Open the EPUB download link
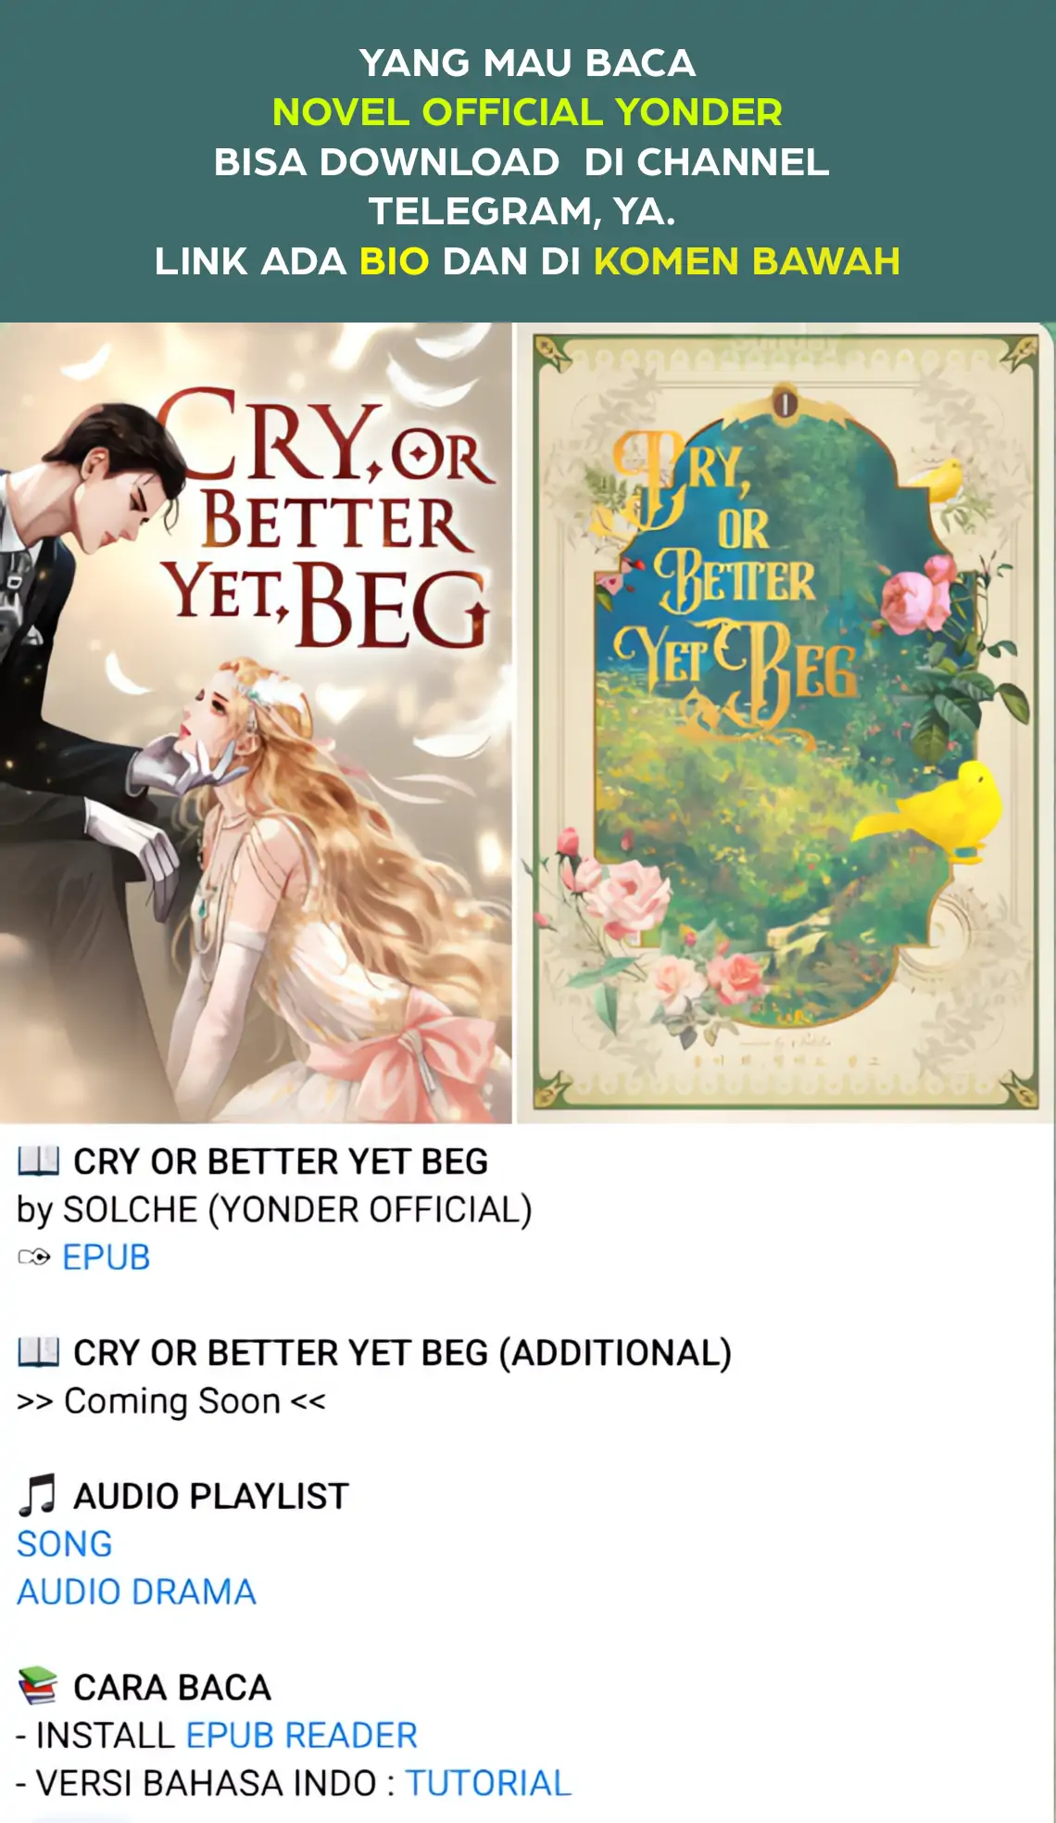The image size is (1056, 1823). [106, 1258]
